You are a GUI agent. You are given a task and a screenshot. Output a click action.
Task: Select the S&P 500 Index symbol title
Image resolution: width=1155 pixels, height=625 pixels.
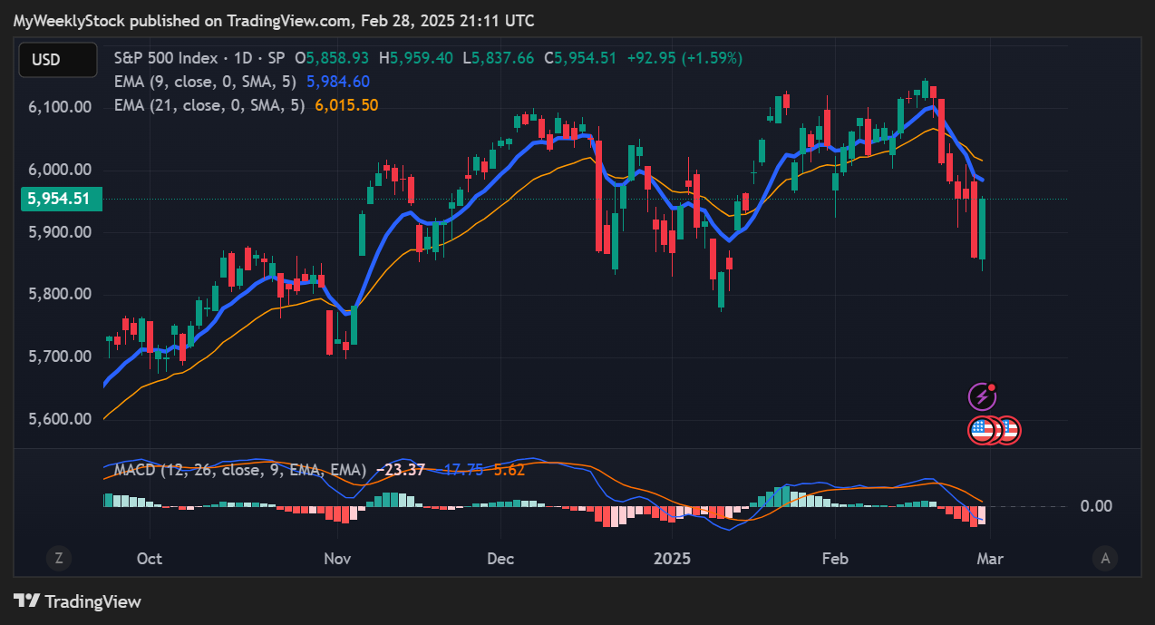click(199, 57)
